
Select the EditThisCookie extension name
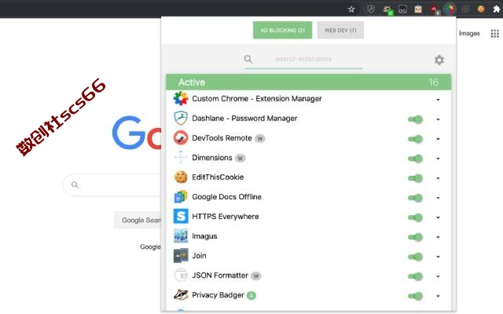[x=218, y=177]
